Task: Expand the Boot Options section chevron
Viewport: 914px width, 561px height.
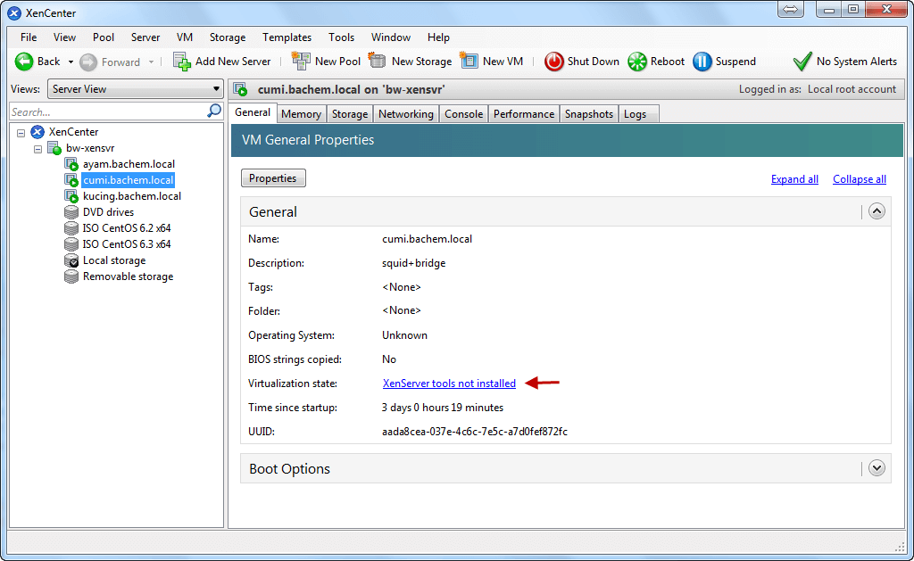Action: (877, 467)
